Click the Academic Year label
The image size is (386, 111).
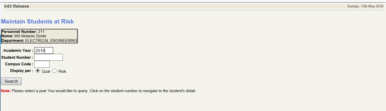coord(18,51)
